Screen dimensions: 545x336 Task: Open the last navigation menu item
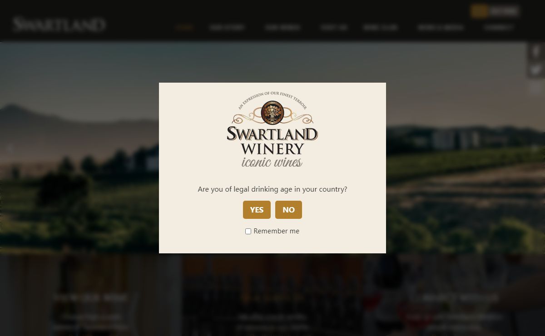(x=499, y=27)
